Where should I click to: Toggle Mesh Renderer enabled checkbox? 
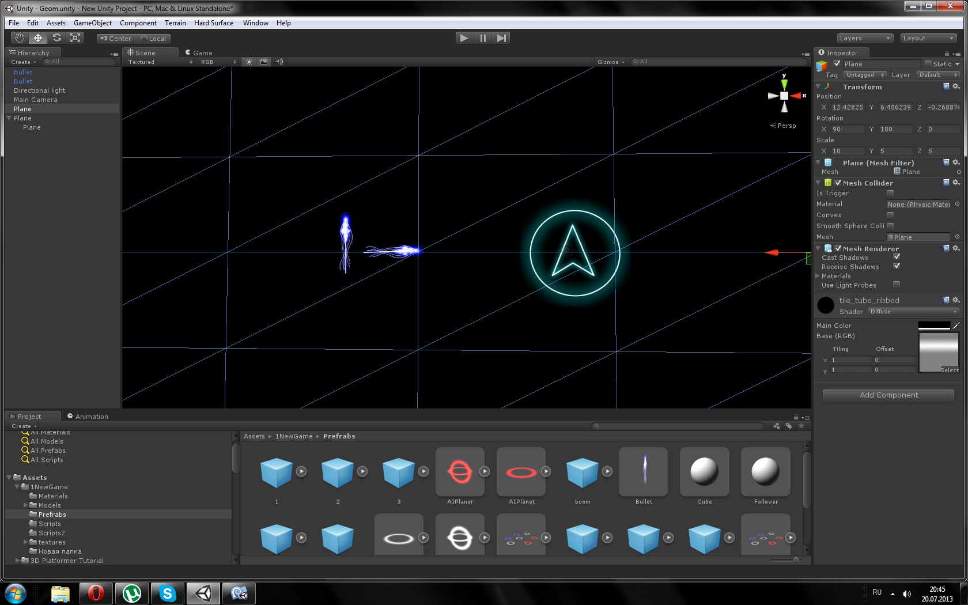838,248
